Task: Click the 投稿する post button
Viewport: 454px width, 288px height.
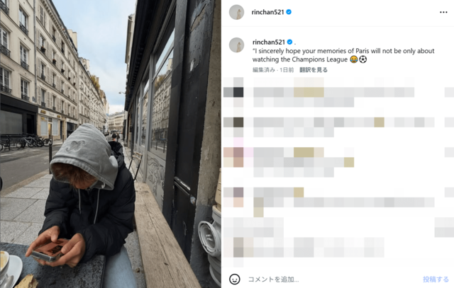Action: [436, 280]
